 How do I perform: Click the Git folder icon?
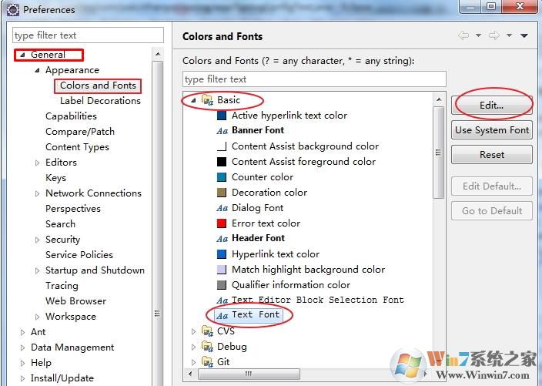point(206,362)
